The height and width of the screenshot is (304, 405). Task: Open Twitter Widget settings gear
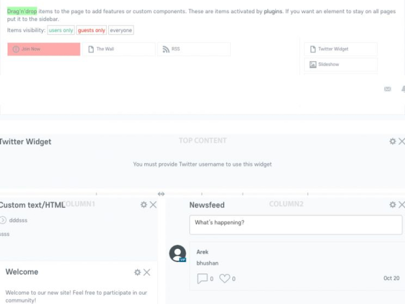point(392,141)
